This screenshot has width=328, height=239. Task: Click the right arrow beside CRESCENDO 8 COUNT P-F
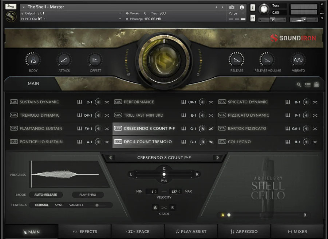tap(217, 158)
